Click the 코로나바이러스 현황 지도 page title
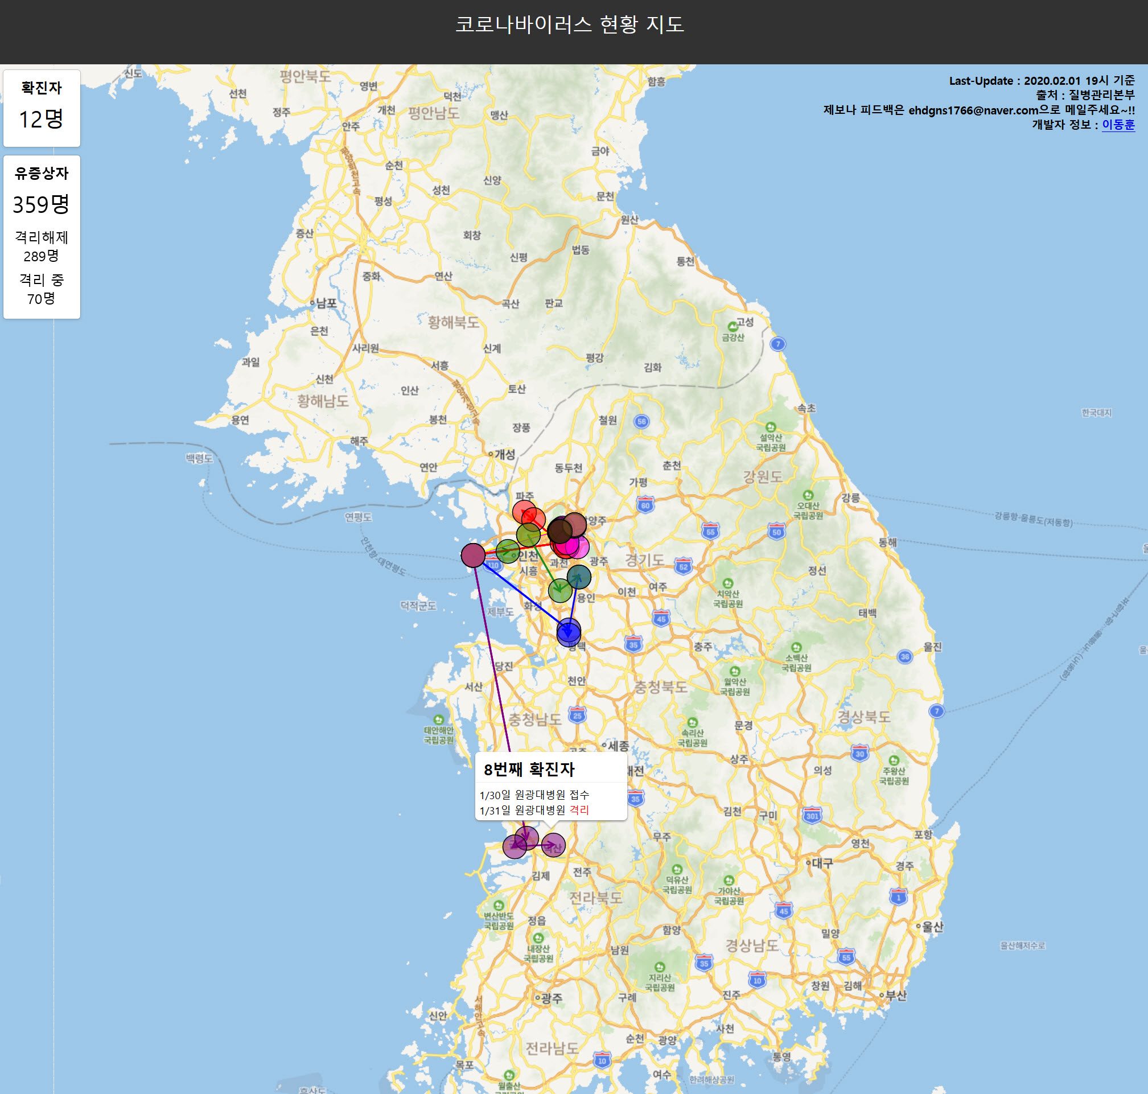Viewport: 1148px width, 1094px height. [x=569, y=24]
